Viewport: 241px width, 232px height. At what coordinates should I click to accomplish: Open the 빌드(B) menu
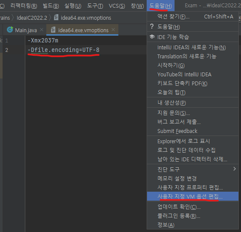tap(51, 6)
